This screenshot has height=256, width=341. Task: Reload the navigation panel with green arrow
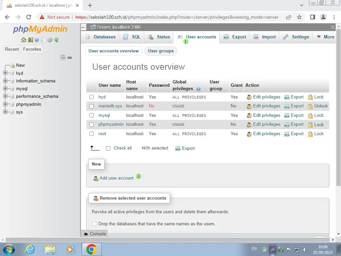click(56, 40)
